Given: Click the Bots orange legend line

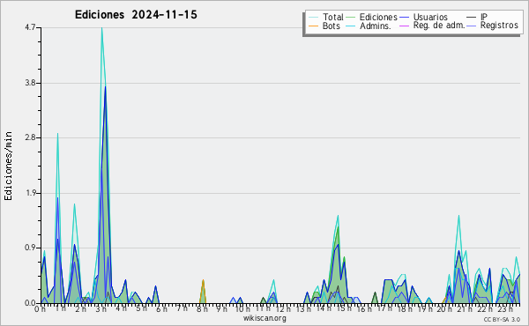Looking at the screenshot, I should (313, 26).
